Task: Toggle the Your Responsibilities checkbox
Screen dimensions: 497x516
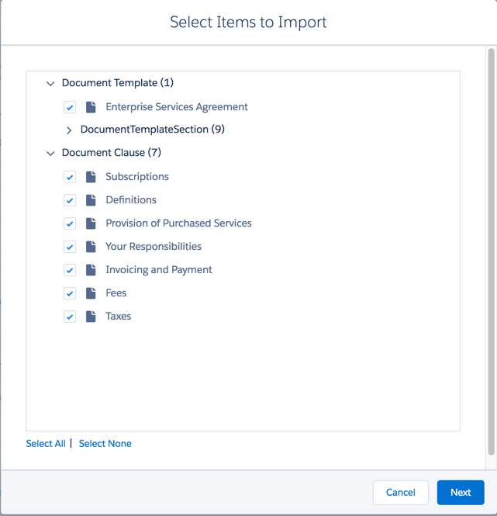Action: tap(70, 247)
